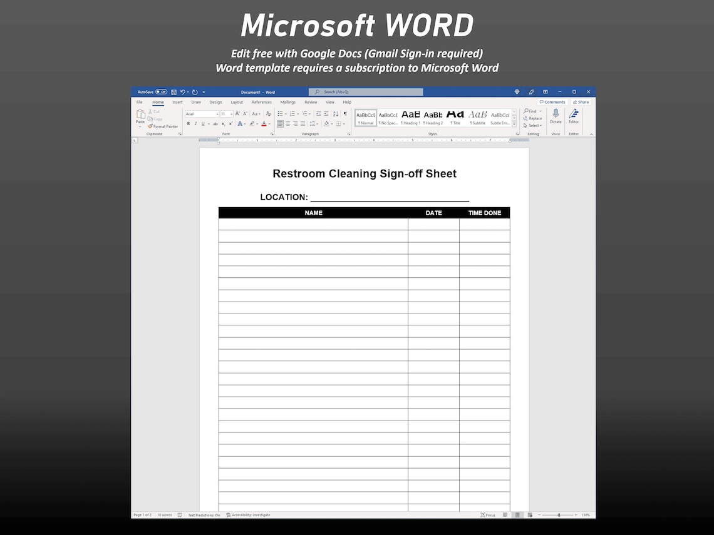Switch to the Mailings ribbon tab
The image size is (714, 535).
(287, 102)
